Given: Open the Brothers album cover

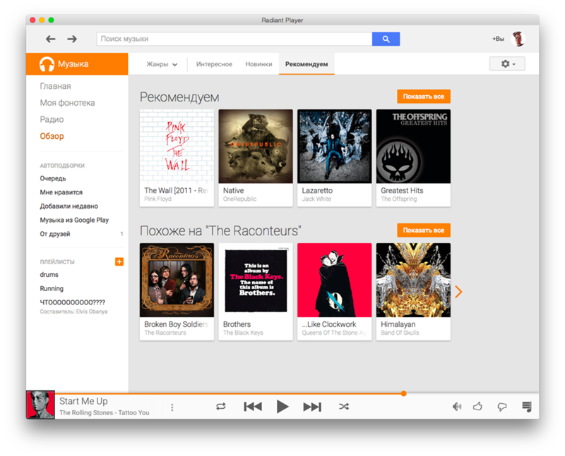Looking at the screenshot, I should [256, 280].
